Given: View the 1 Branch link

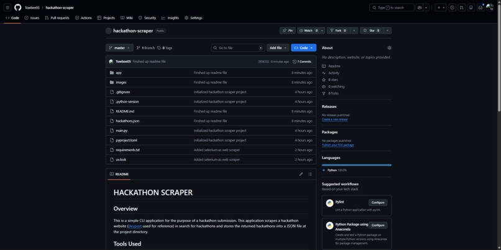Looking at the screenshot, I should [x=145, y=48].
